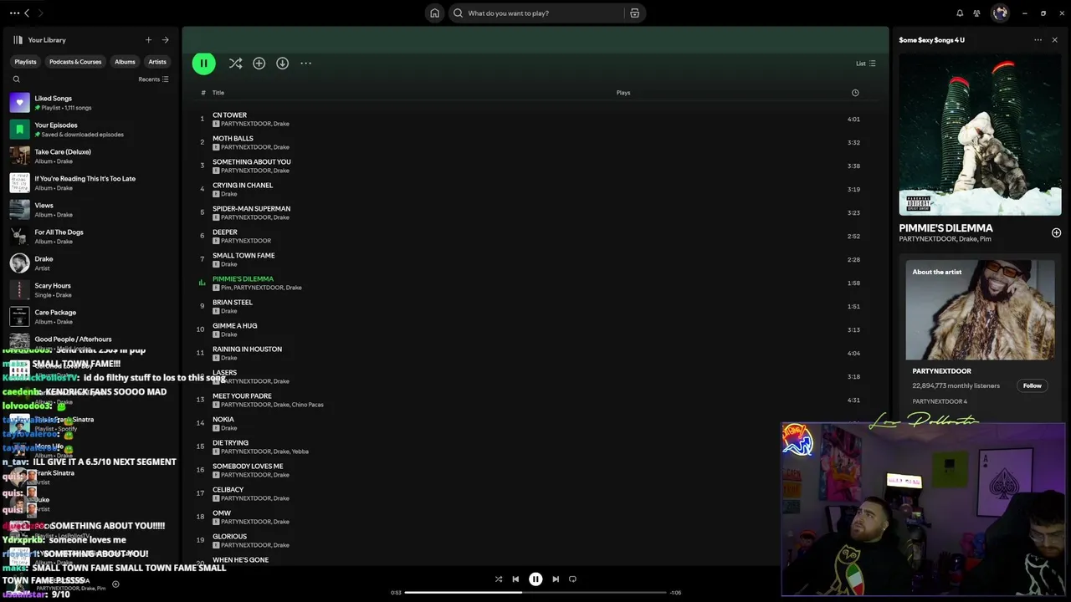This screenshot has height=602, width=1071.
Task: Enable shuffle next to the green pause button
Action: point(235,64)
